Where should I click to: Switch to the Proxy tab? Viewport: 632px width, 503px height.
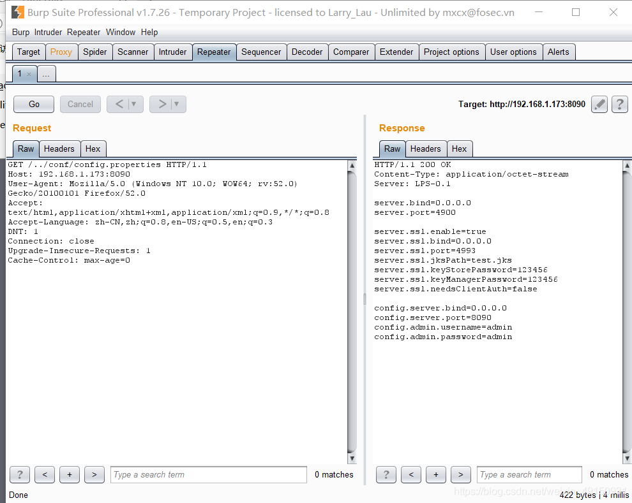click(x=61, y=52)
